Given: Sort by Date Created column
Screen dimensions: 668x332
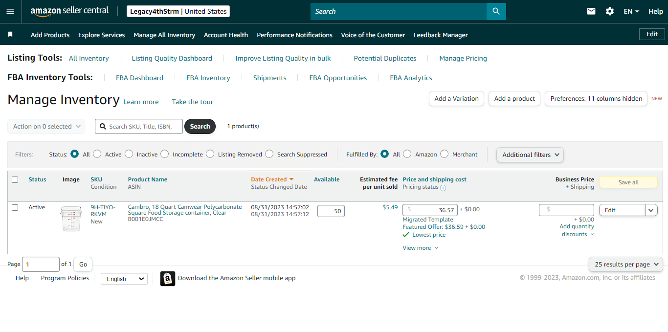Looking at the screenshot, I should coord(272,179).
